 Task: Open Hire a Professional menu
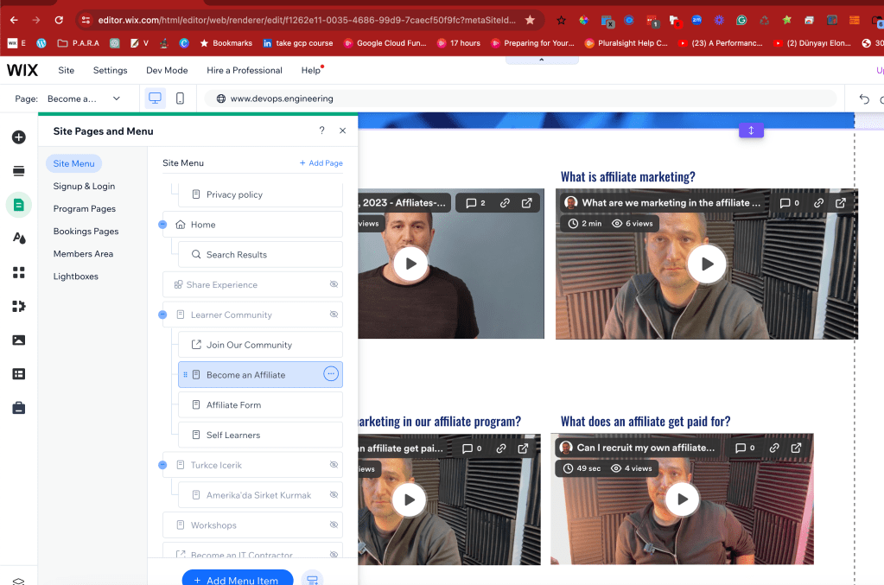[244, 71]
